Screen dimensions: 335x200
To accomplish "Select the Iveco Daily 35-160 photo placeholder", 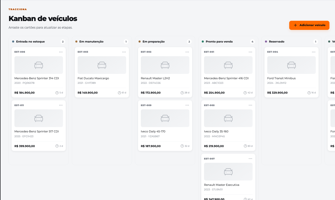I will (228, 118).
